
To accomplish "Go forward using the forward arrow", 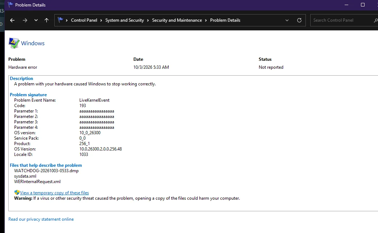I will tap(25, 20).
